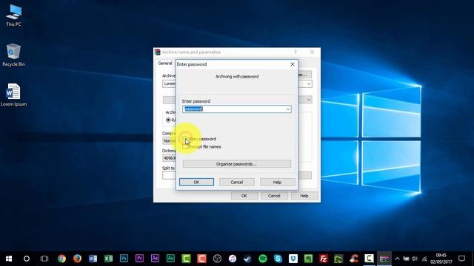Open the red C icon on taskbar
The width and height of the screenshot is (474, 266).
[x=201, y=259]
